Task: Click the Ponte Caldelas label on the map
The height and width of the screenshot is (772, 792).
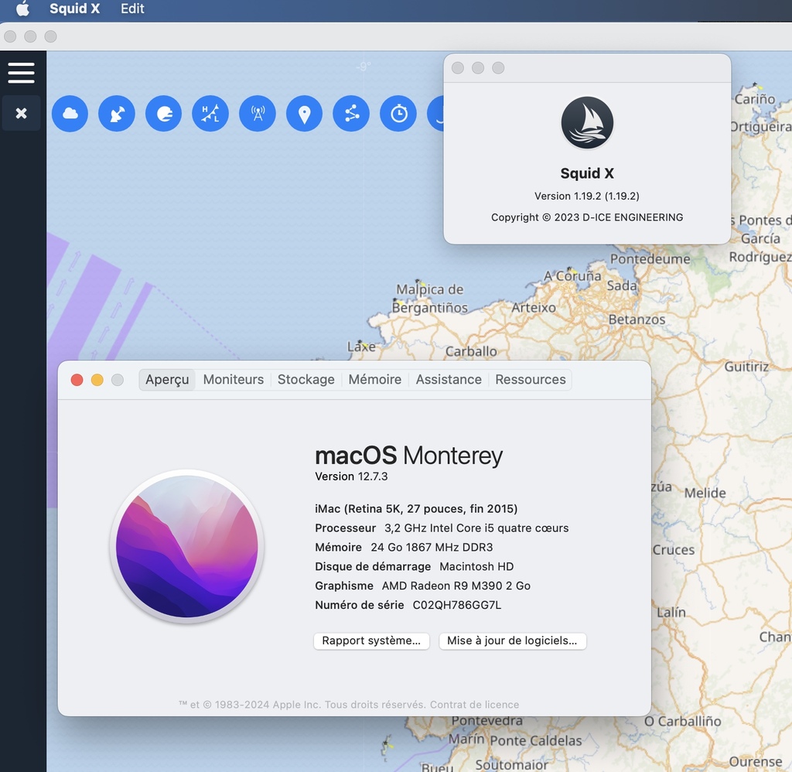Action: [536, 741]
